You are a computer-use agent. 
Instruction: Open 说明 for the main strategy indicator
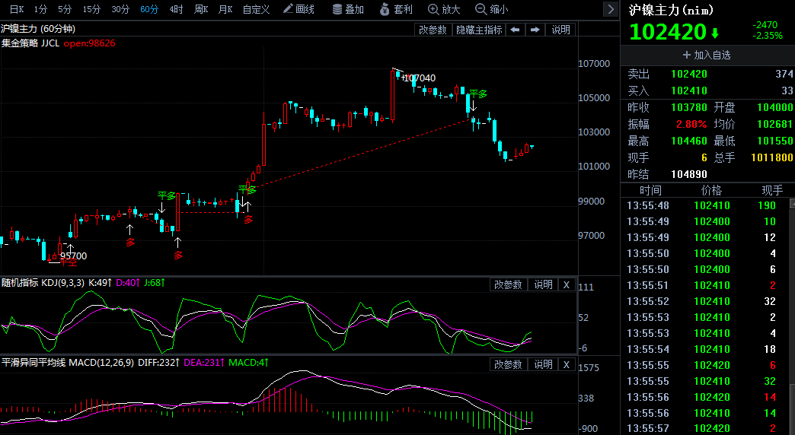coord(560,30)
